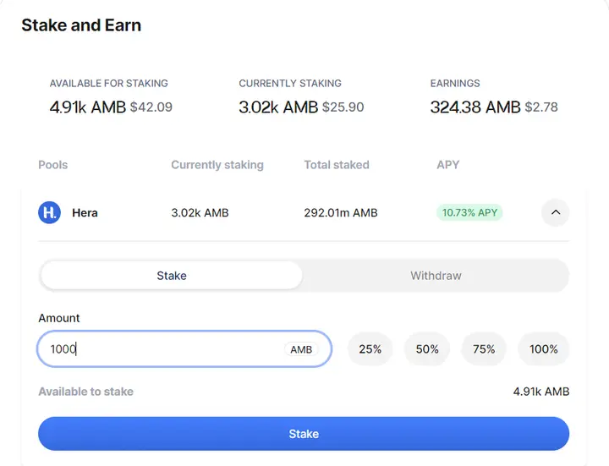Click the Pools column header
This screenshot has height=466, width=609.
tap(52, 165)
